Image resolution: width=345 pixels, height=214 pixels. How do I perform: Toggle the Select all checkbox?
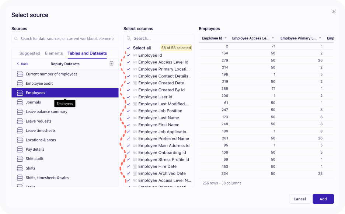pyautogui.click(x=129, y=48)
